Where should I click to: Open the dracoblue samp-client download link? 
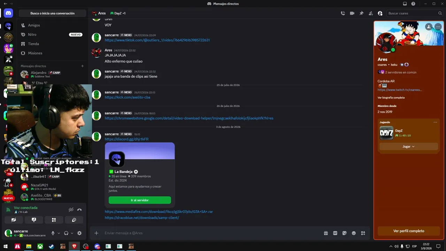(142, 218)
